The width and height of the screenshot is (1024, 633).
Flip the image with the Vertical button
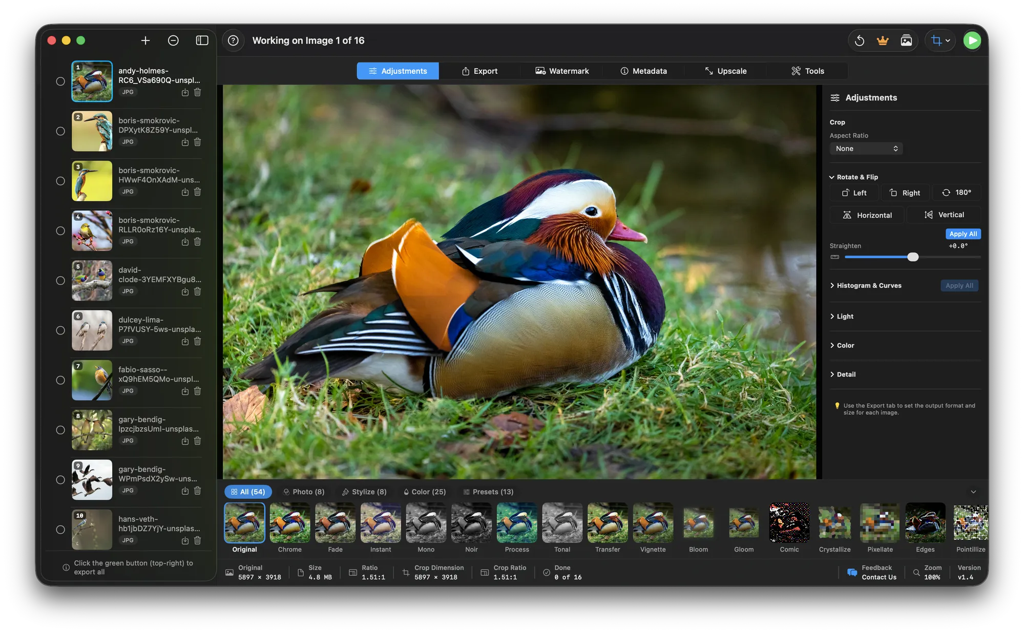[944, 215]
